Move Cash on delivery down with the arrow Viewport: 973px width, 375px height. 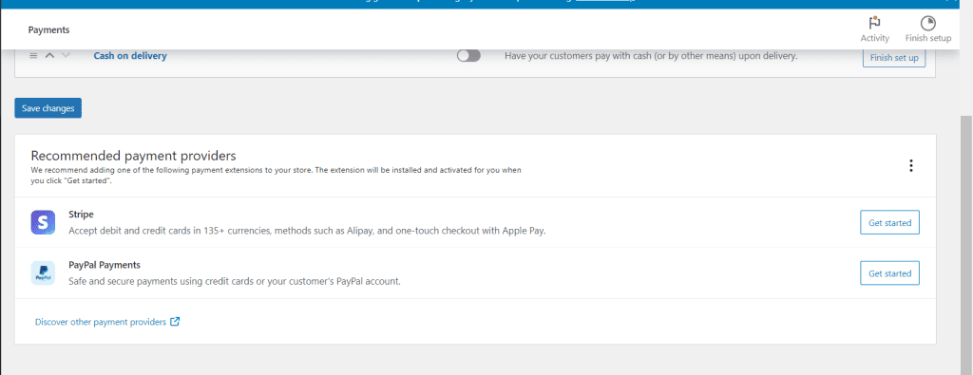coord(67,55)
